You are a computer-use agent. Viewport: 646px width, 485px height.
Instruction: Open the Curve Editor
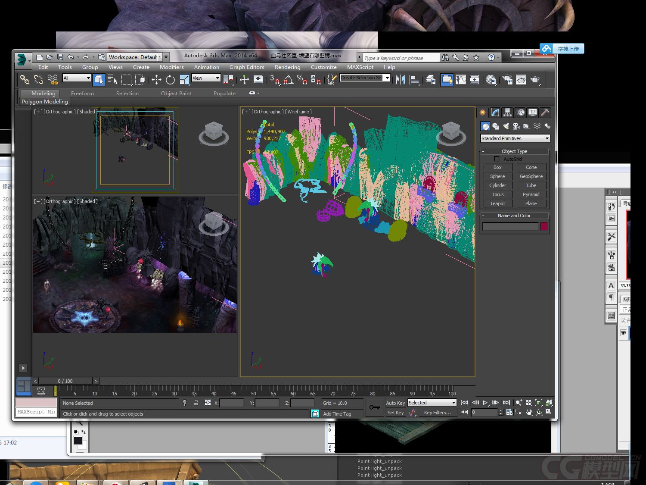[x=461, y=79]
